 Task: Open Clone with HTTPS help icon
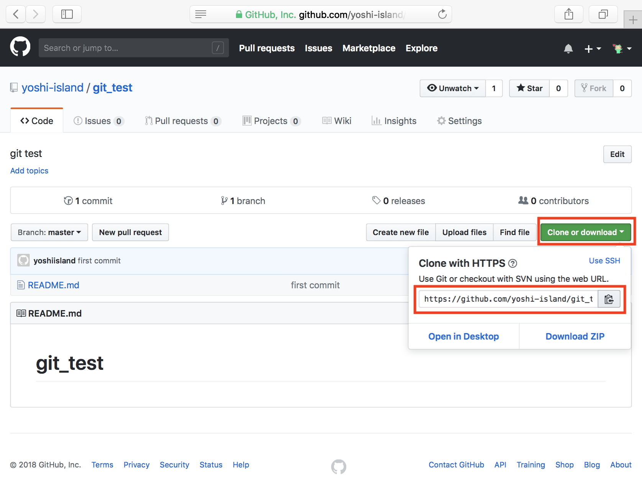coord(513,263)
